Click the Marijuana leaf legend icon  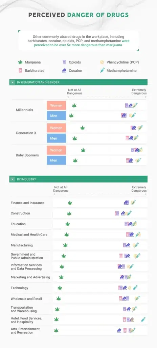tap(20, 62)
